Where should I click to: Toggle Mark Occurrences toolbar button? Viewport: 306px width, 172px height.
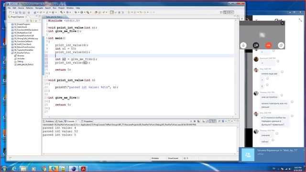pos(112,12)
